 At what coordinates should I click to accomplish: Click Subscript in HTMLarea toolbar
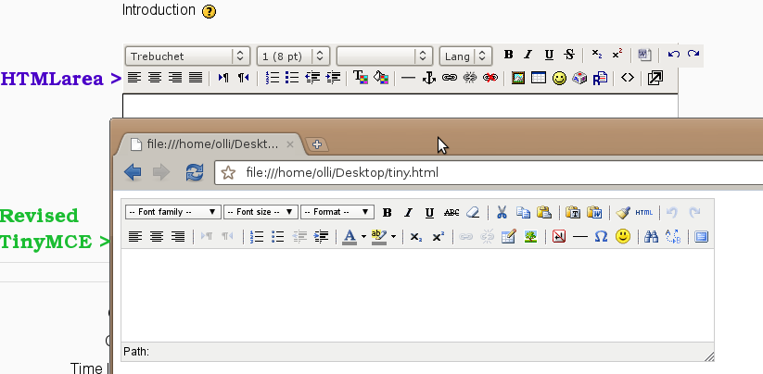tap(596, 55)
